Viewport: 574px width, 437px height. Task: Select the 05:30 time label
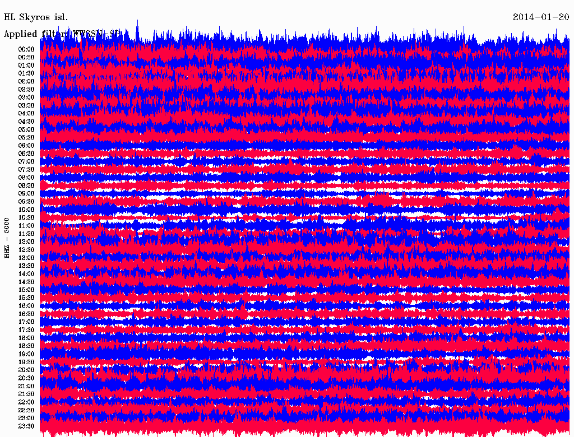[x=26, y=137]
